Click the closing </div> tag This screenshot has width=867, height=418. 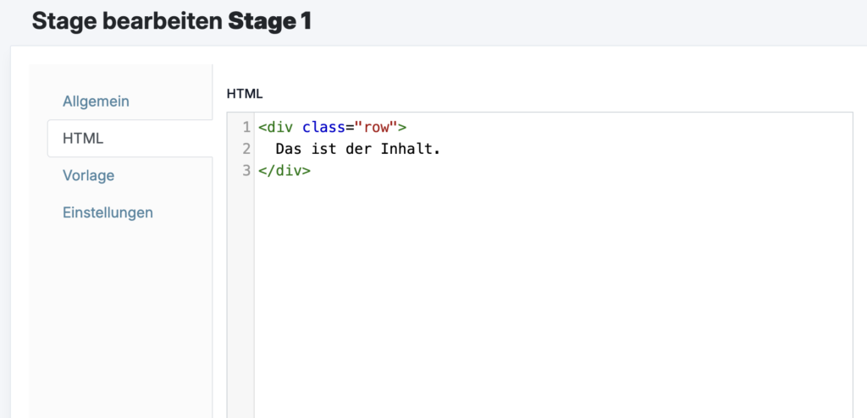pyautogui.click(x=284, y=170)
